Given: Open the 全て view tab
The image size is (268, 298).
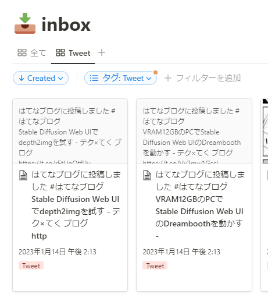Looking at the screenshot, I should (x=32, y=53).
